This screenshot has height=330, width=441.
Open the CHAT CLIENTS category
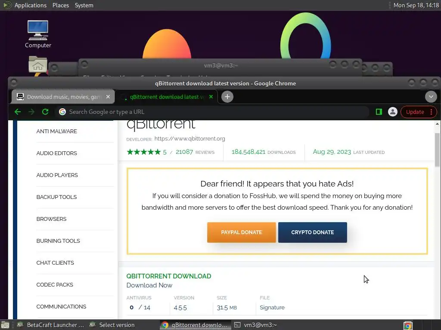(55, 263)
